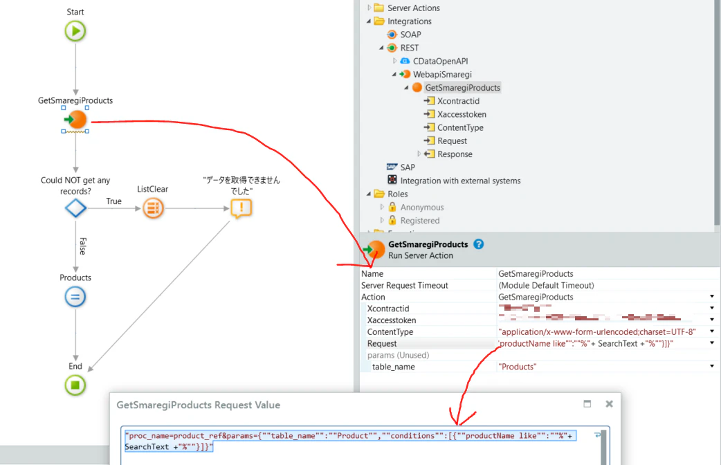The height and width of the screenshot is (465, 721).
Task: Click the "Could NOT get any records?" label
Action: [75, 186]
